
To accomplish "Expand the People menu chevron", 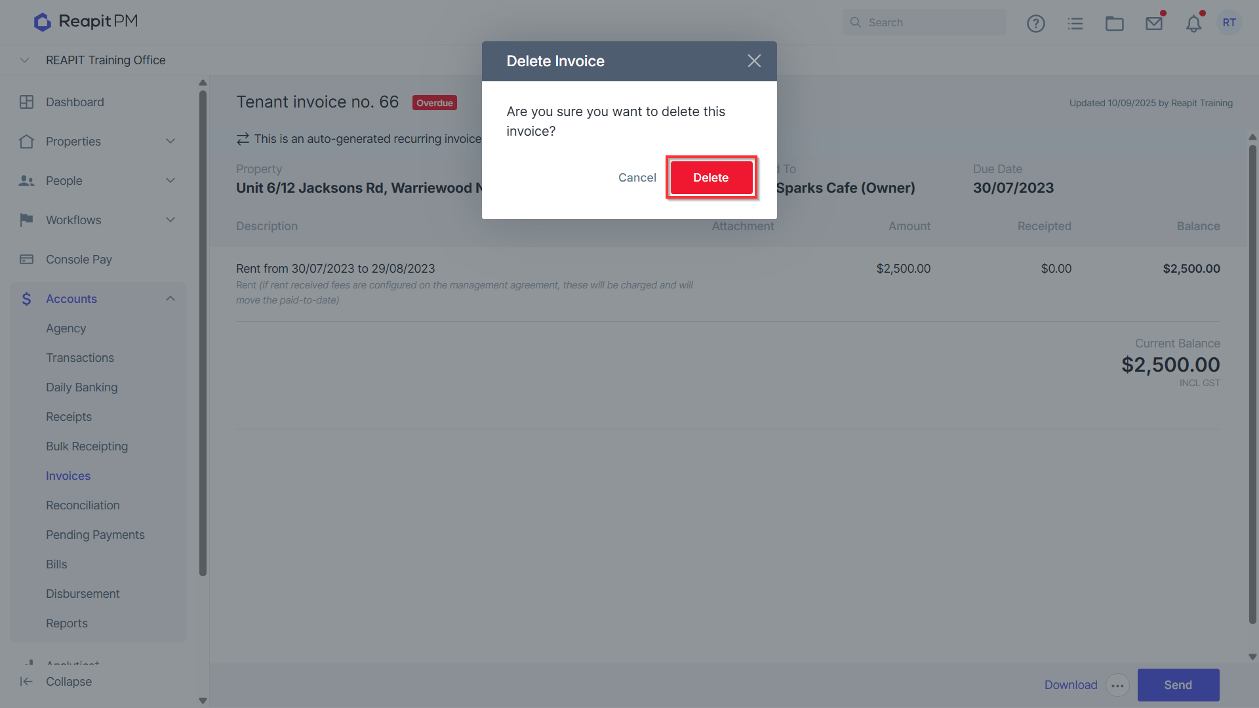I will (170, 180).
